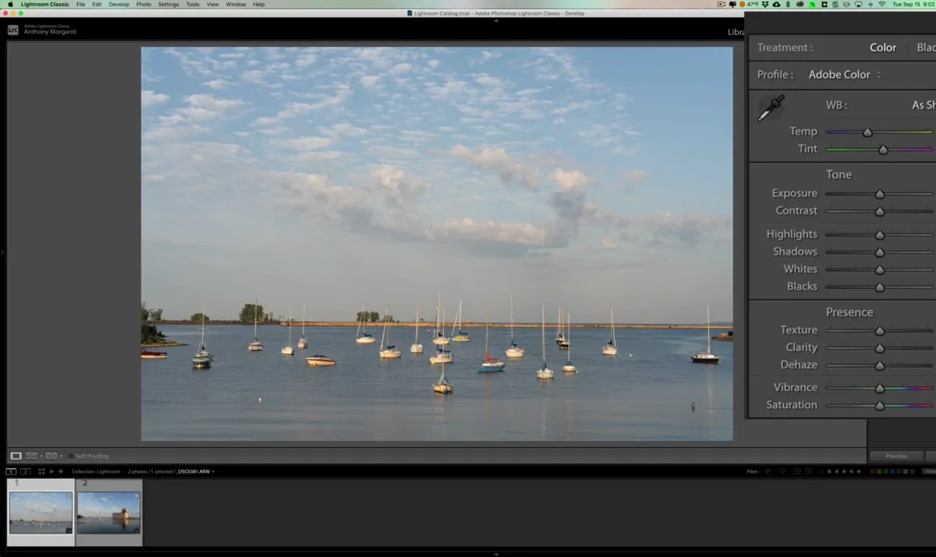Go to previous photo with left arrow icon

point(51,471)
